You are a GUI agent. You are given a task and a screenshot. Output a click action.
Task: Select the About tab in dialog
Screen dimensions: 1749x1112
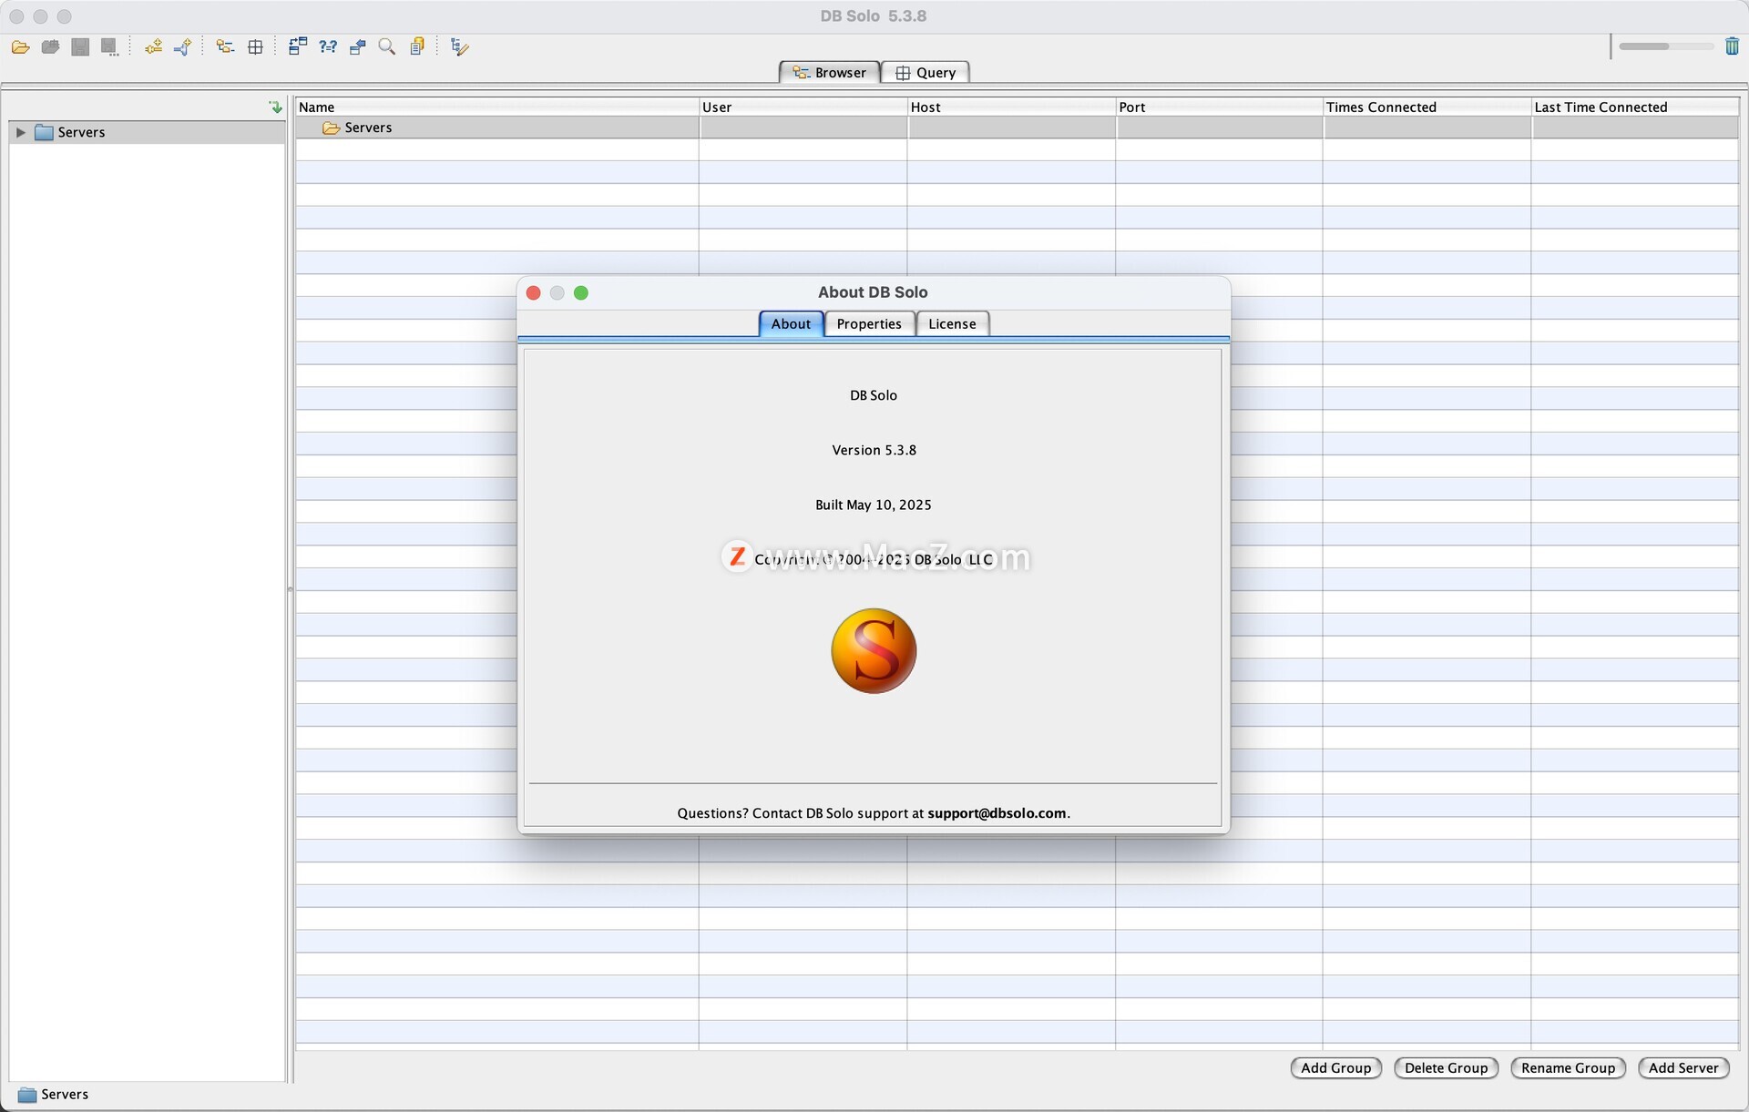pos(791,324)
